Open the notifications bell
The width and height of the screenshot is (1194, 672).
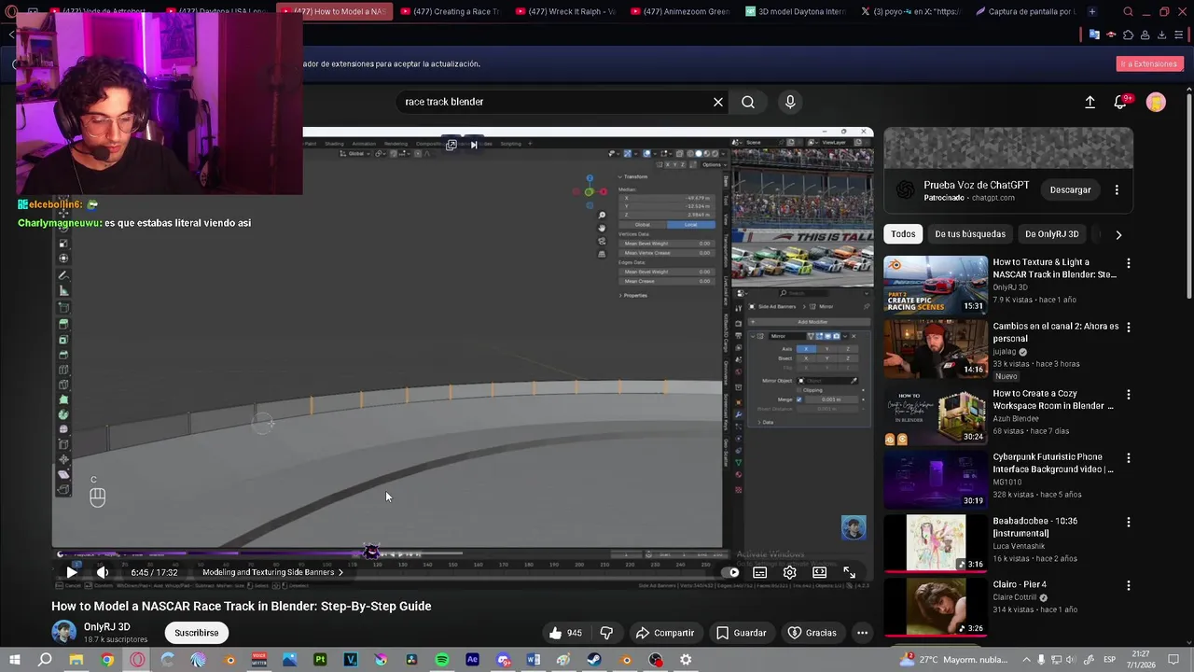(x=1120, y=102)
